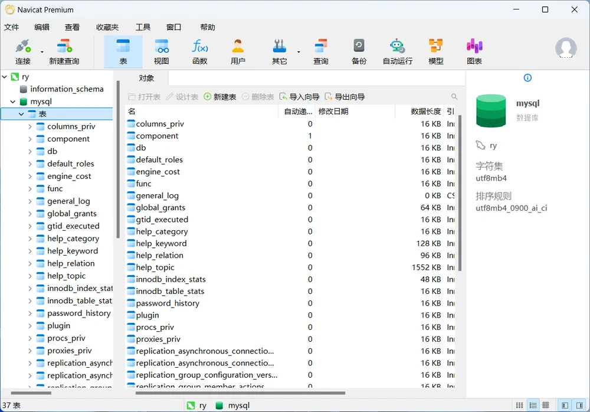Launch 自动运行 (Automation) from the toolbar

[x=396, y=50]
